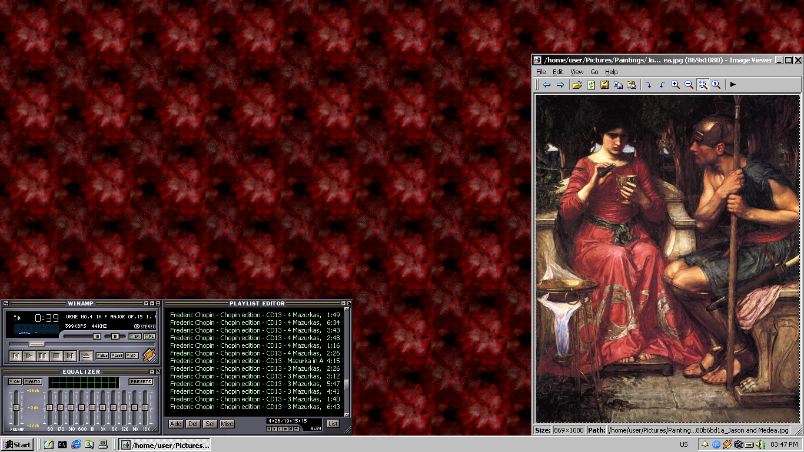Open the playlist Add menu
This screenshot has width=804, height=452.
175,424
